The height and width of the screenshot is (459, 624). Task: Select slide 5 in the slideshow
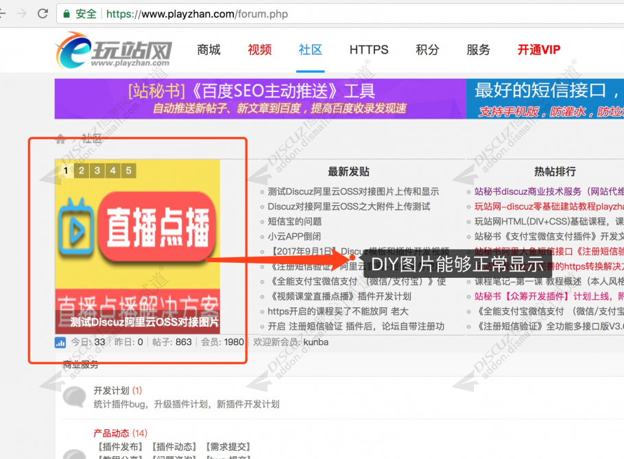pyautogui.click(x=128, y=171)
